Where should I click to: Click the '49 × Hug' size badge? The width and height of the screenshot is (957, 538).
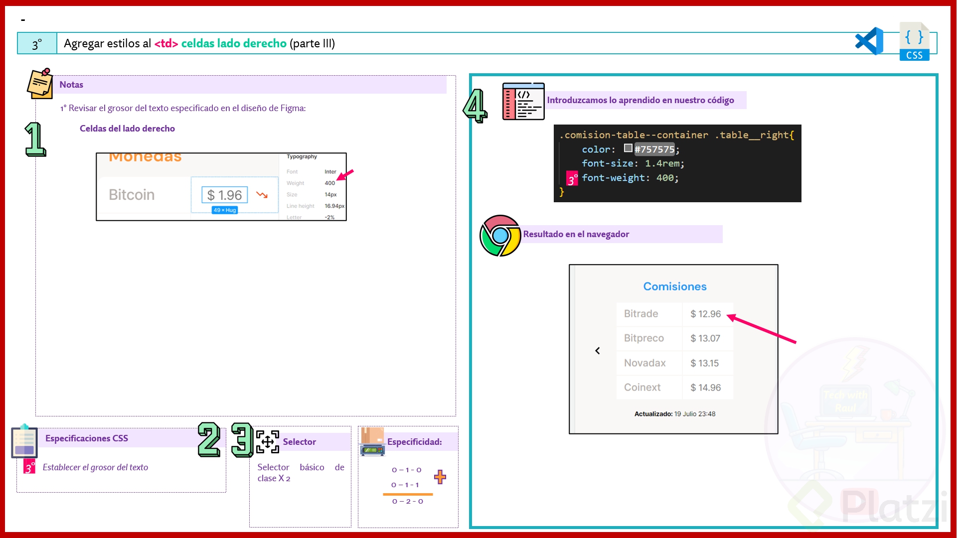click(225, 210)
